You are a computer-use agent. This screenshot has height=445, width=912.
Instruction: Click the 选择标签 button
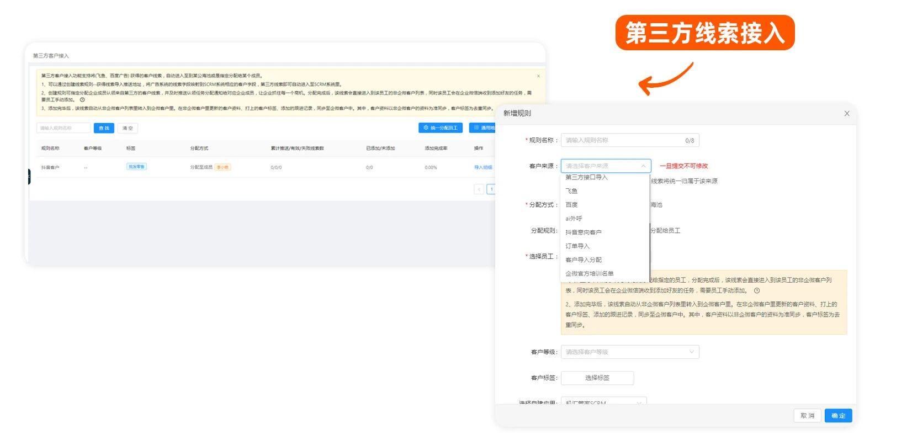pyautogui.click(x=597, y=378)
